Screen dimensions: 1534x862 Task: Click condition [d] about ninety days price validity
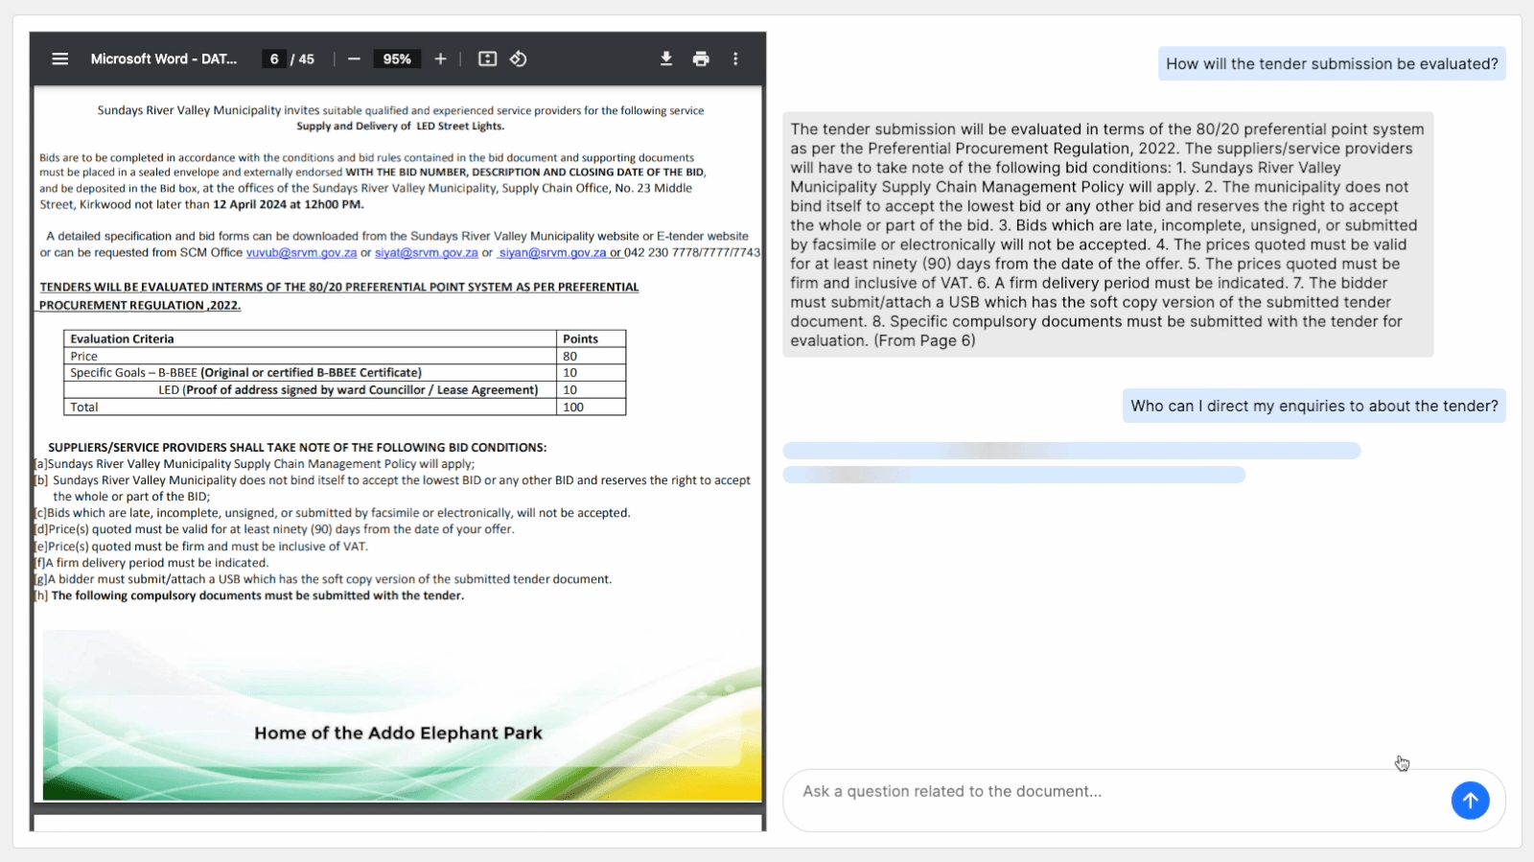point(274,529)
